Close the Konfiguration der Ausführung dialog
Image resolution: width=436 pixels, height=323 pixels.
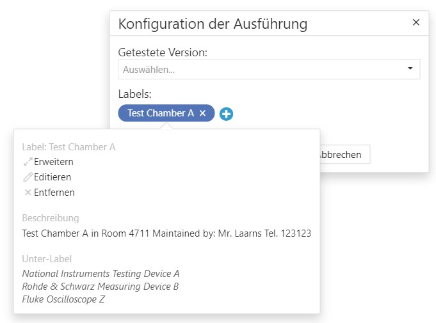(416, 22)
